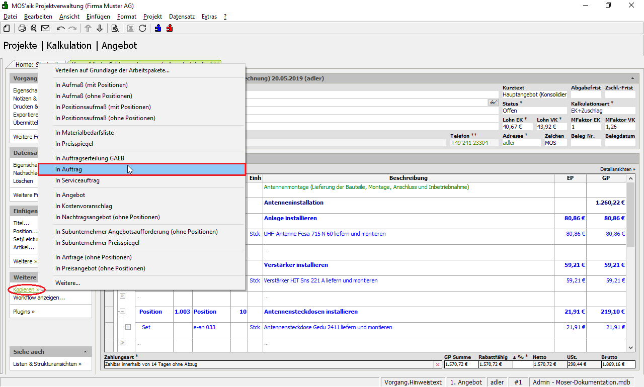Click the Plugins link in sidebar
The width and height of the screenshot is (644, 387).
point(24,312)
